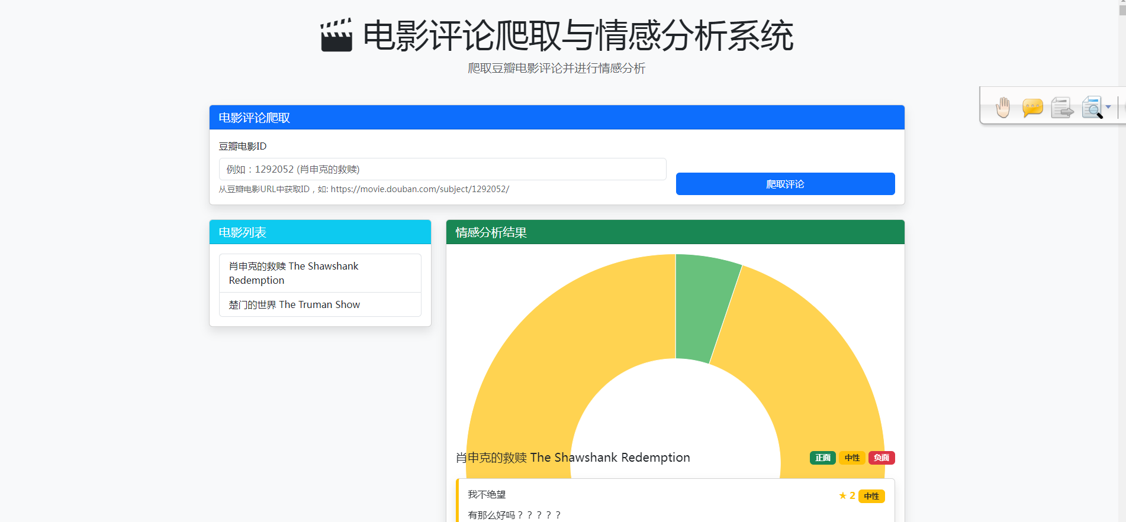1126x522 pixels.
Task: Click the green 正面 badge
Action: coord(822,458)
